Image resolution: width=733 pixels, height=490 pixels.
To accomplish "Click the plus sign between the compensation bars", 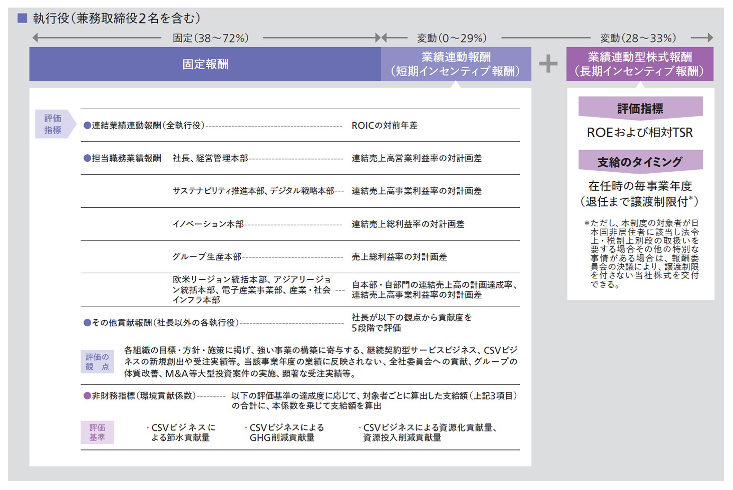I will [x=548, y=64].
